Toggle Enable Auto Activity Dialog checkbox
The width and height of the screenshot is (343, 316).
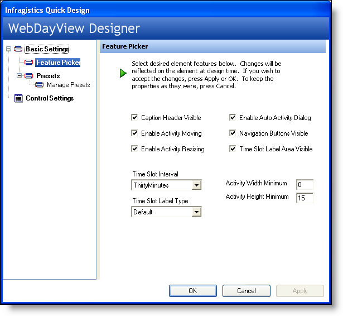coord(233,118)
